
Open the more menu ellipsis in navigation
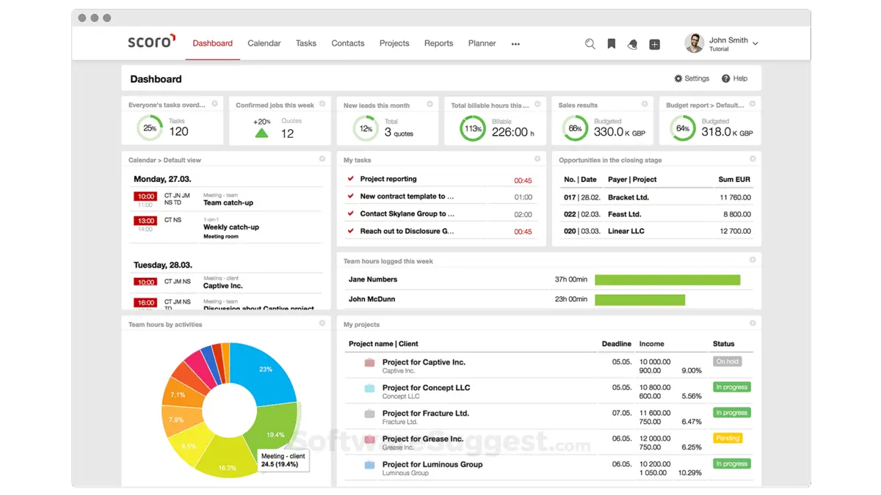tap(515, 44)
